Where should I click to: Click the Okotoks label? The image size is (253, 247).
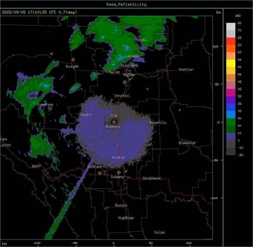[121, 205]
